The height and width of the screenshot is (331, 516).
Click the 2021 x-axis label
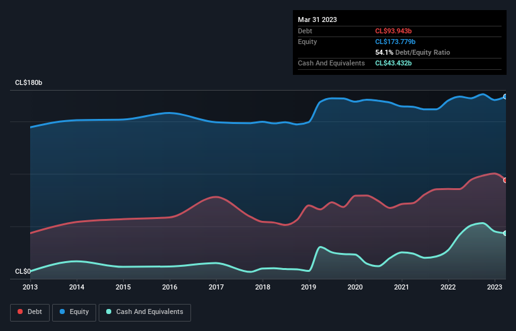pos(402,287)
